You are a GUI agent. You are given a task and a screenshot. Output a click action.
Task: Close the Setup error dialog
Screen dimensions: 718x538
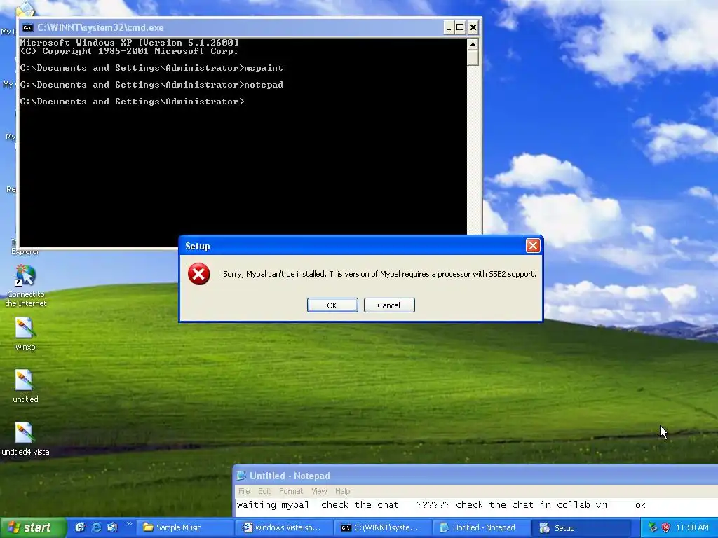533,246
